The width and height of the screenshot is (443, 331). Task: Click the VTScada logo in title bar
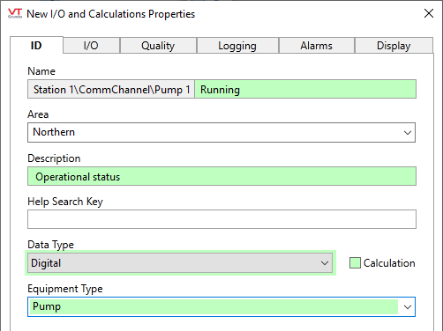(15, 13)
